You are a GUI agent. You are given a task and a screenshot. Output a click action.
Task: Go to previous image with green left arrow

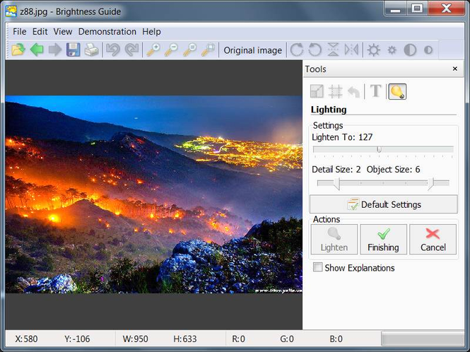37,49
